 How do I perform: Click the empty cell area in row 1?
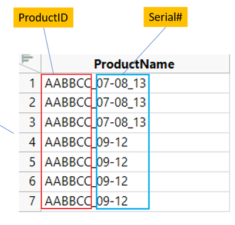189,83
